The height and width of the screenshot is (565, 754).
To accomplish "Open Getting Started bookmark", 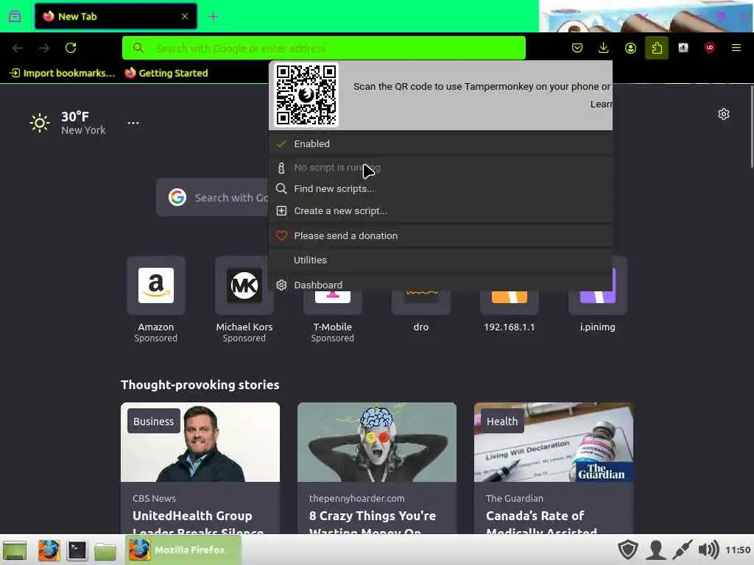I will [x=166, y=73].
